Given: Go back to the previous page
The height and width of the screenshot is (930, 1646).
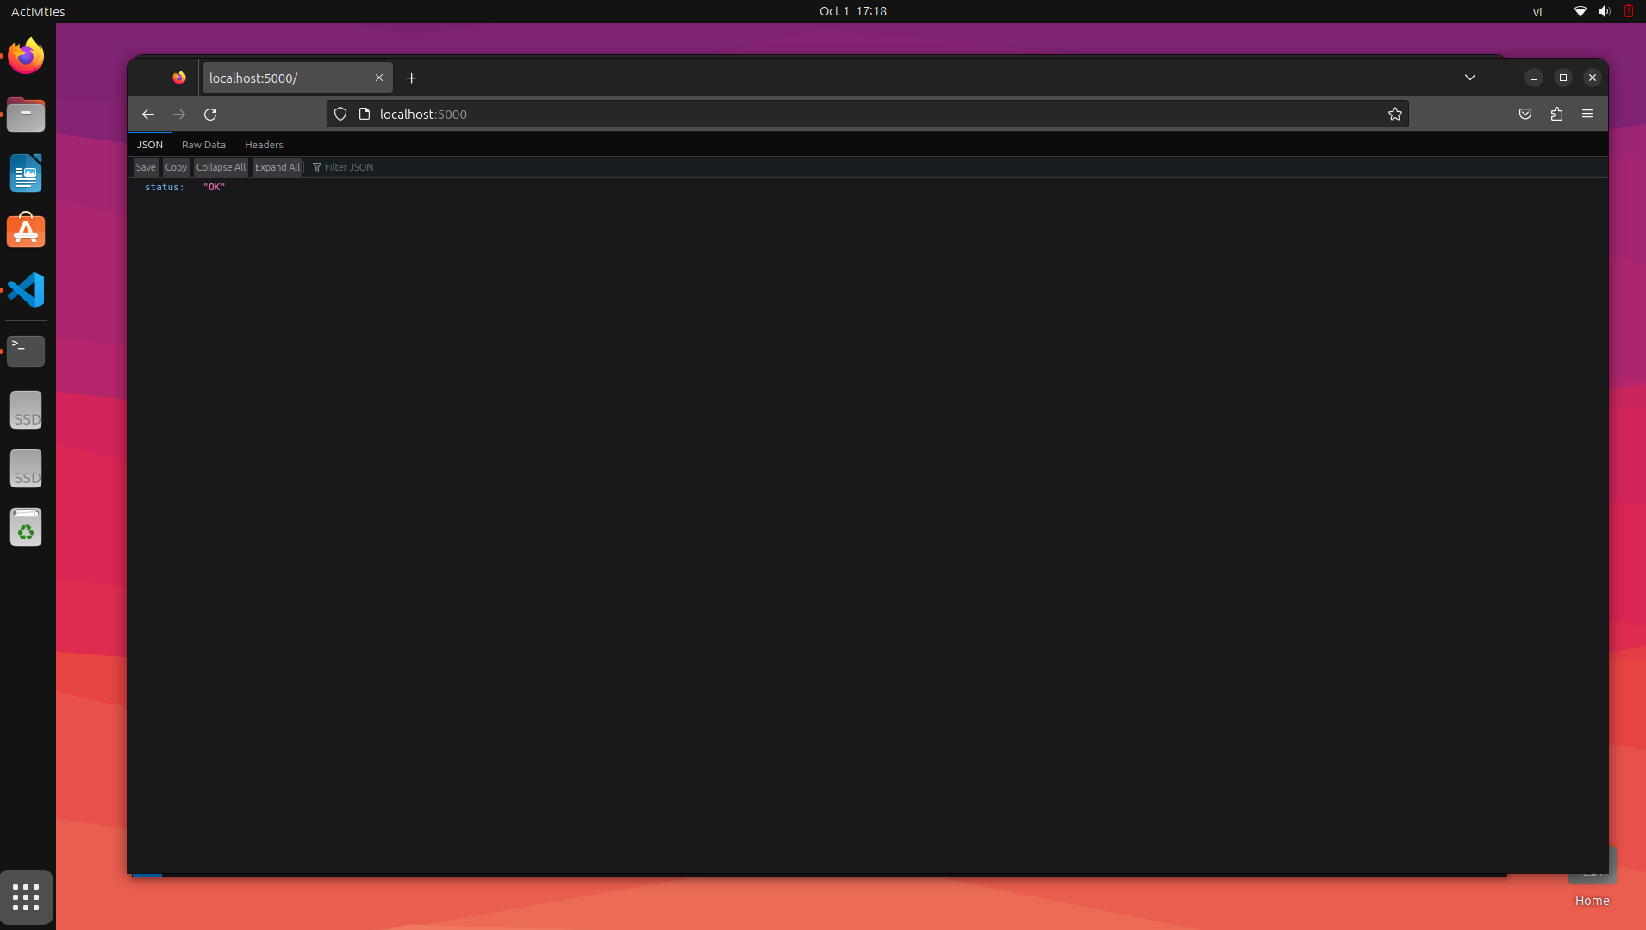Looking at the screenshot, I should click(x=148, y=114).
